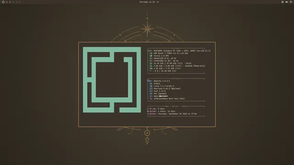Click the JetBrainsMono Nerd Font text
Screen dimensions: 294x165
tap(169, 99)
